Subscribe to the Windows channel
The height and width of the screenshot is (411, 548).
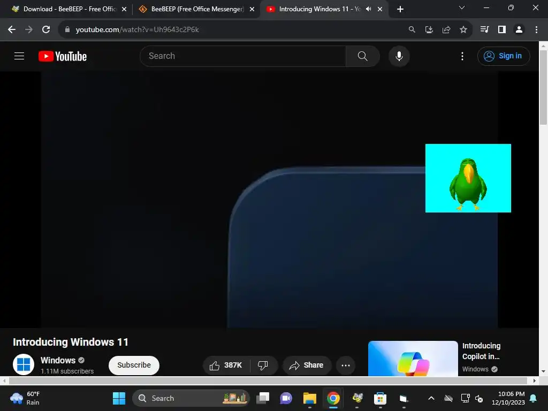tap(134, 365)
